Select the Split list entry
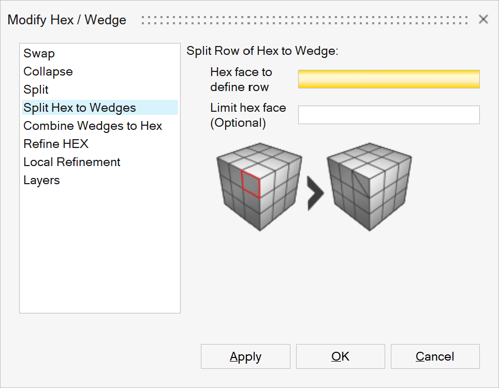 click(36, 89)
